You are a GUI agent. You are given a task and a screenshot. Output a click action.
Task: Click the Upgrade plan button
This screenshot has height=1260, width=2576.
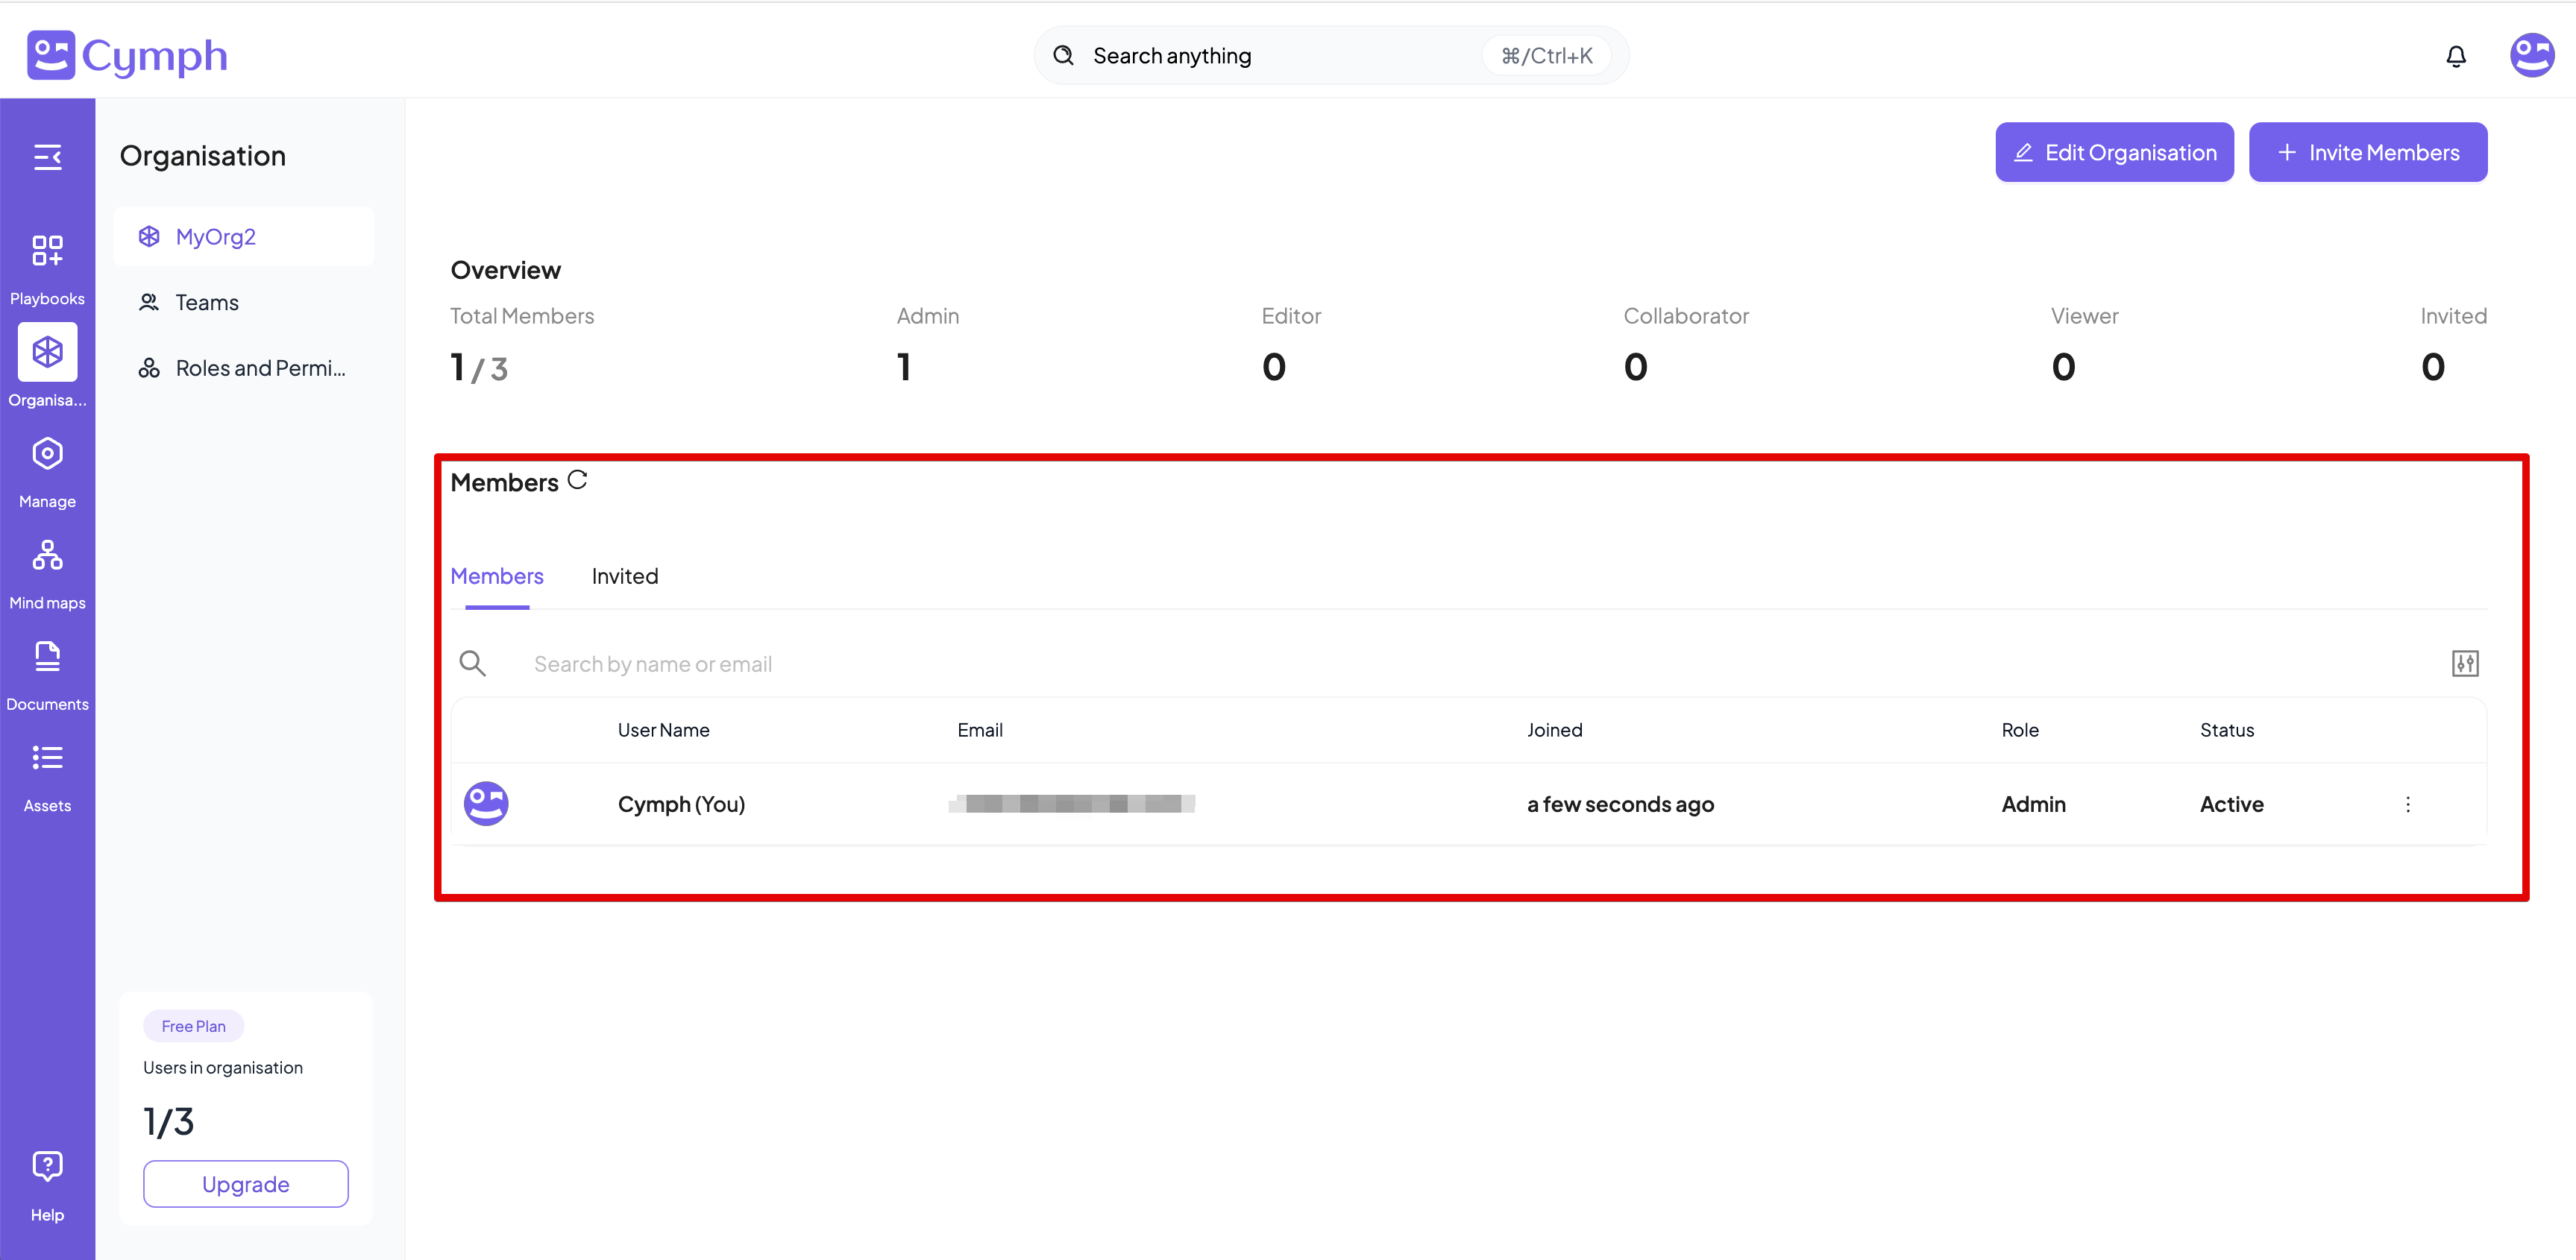[246, 1184]
